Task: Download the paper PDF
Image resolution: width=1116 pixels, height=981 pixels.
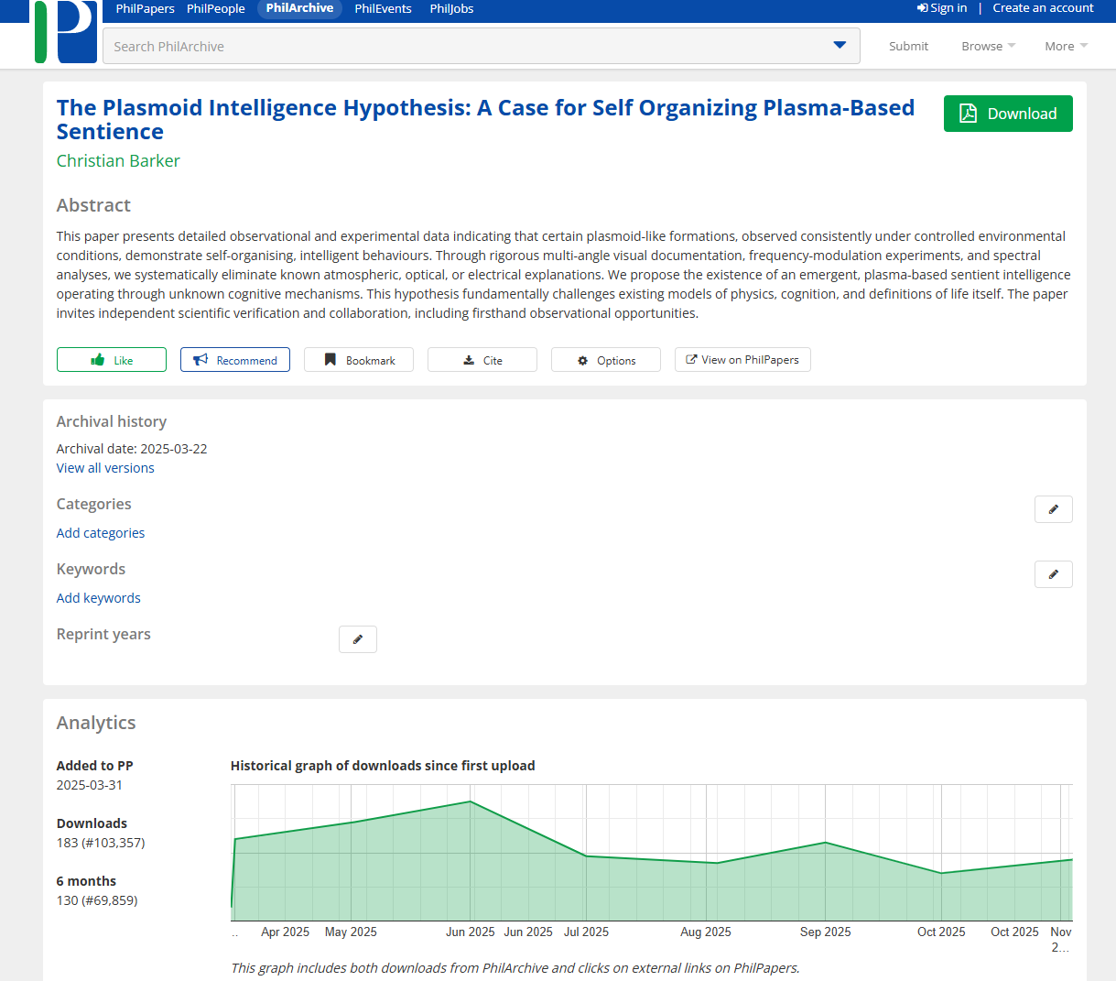Action: pos(1008,114)
